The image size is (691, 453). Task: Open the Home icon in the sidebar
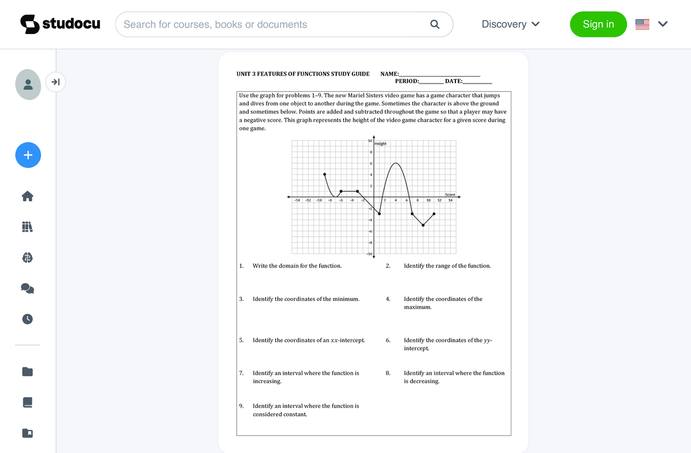pyautogui.click(x=27, y=196)
